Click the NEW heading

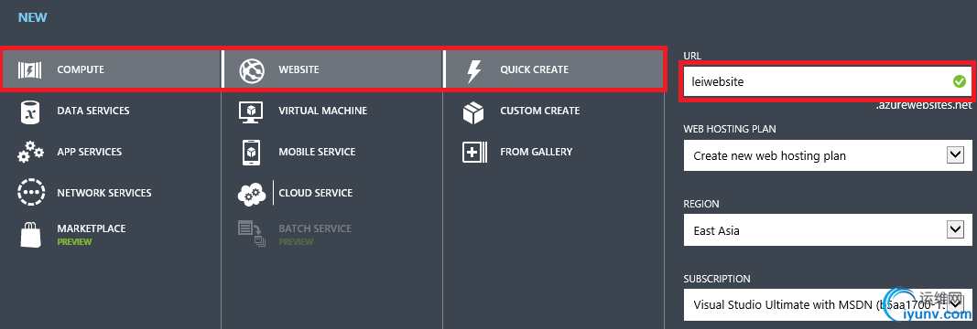(32, 17)
